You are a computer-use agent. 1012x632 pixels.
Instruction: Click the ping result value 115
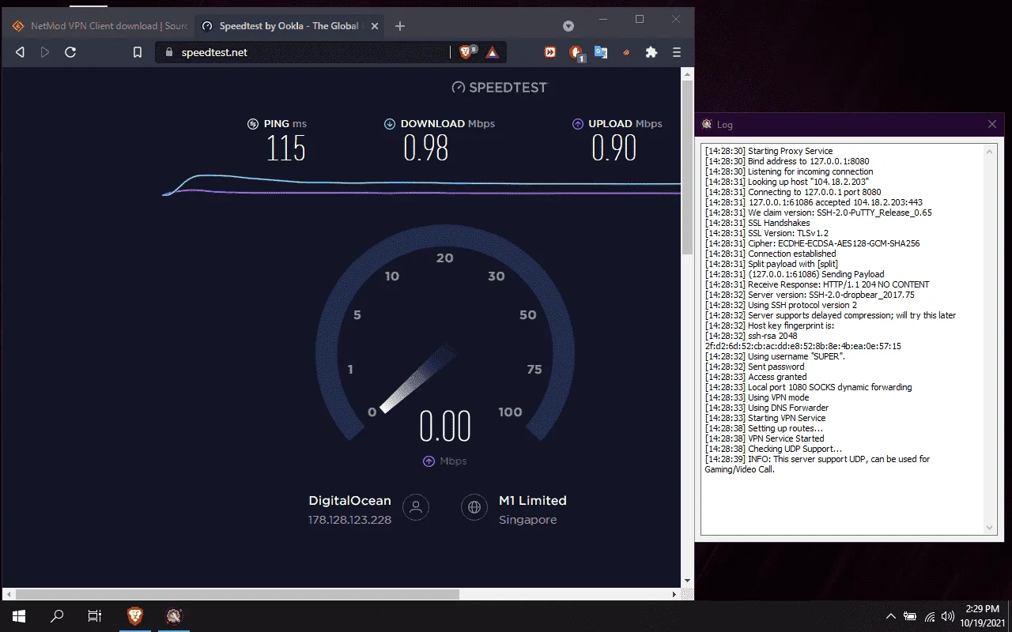pyautogui.click(x=286, y=148)
